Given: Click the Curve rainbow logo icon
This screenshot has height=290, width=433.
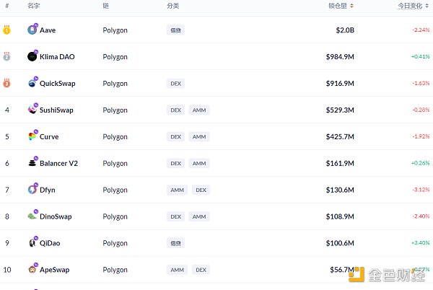Looking at the screenshot, I should click(x=32, y=136).
